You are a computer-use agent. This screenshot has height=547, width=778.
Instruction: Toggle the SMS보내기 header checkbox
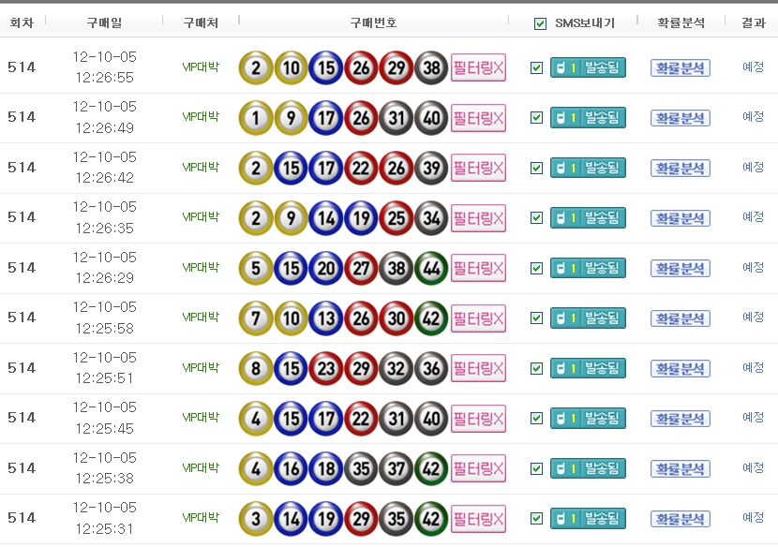tap(540, 23)
